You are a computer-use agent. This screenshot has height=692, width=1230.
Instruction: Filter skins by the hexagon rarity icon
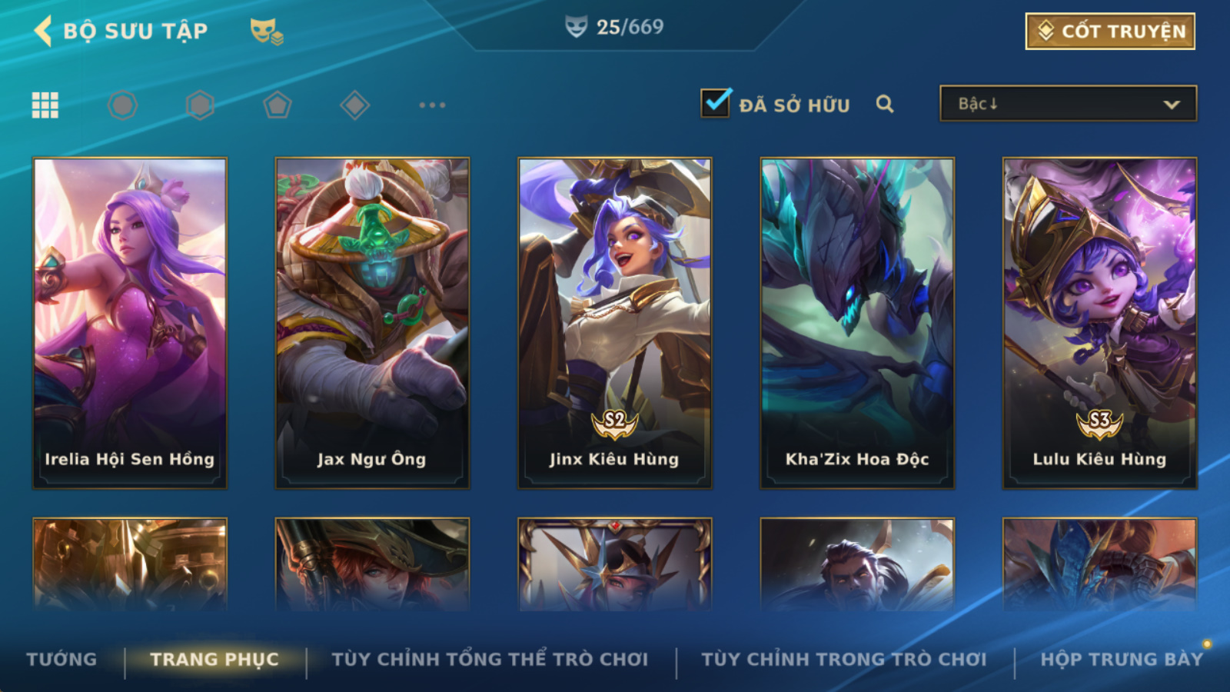tap(200, 105)
